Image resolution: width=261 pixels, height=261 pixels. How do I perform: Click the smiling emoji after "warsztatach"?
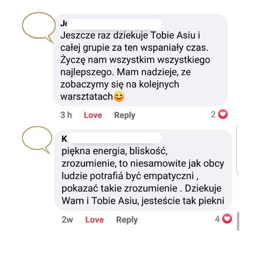coord(119,97)
